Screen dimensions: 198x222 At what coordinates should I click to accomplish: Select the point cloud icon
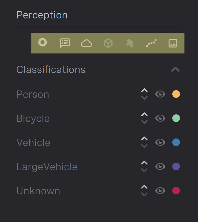pyautogui.click(x=87, y=43)
